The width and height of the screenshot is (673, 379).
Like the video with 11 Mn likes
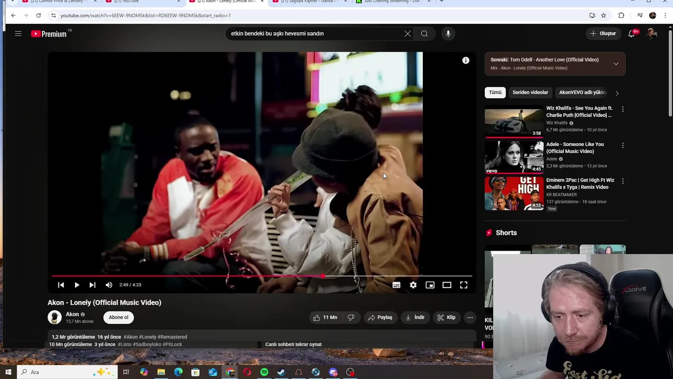(x=325, y=317)
